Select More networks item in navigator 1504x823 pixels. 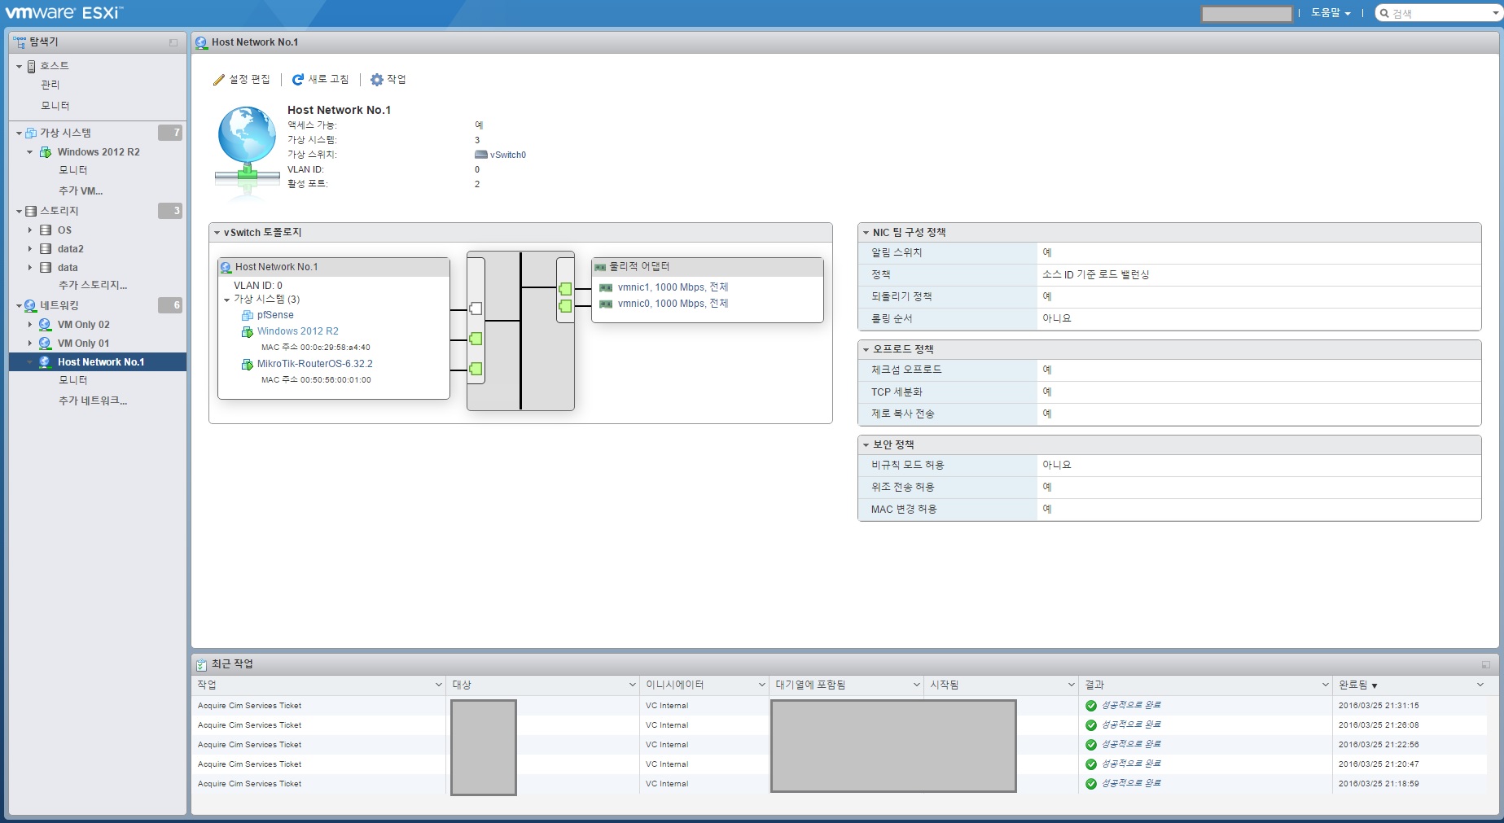92,401
